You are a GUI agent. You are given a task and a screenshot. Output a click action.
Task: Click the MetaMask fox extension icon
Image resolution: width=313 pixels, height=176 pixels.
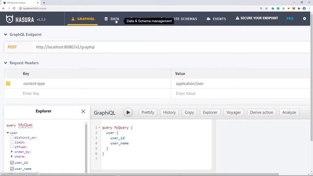coord(293,9)
